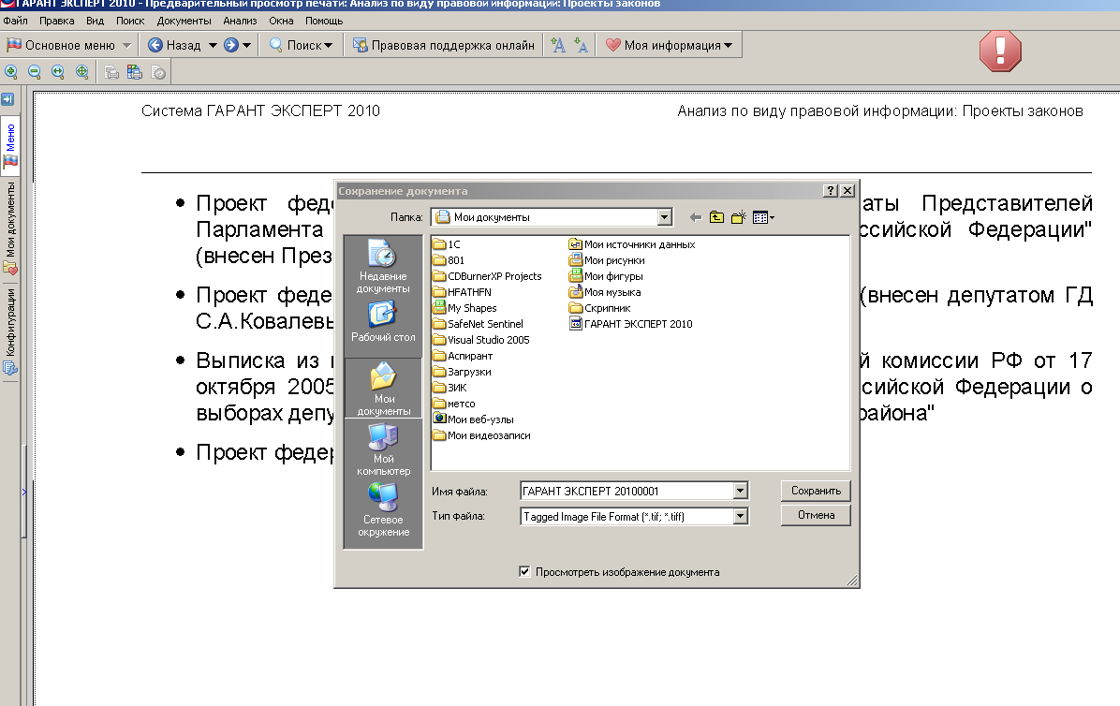
Task: Open the Помощь menu
Action: [x=324, y=21]
